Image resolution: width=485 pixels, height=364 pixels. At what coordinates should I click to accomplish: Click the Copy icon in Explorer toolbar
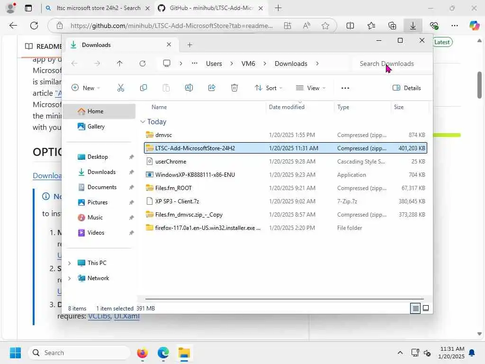click(143, 88)
